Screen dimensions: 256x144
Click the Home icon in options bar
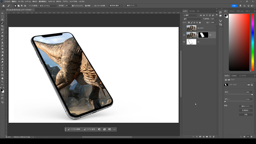click(4, 6)
